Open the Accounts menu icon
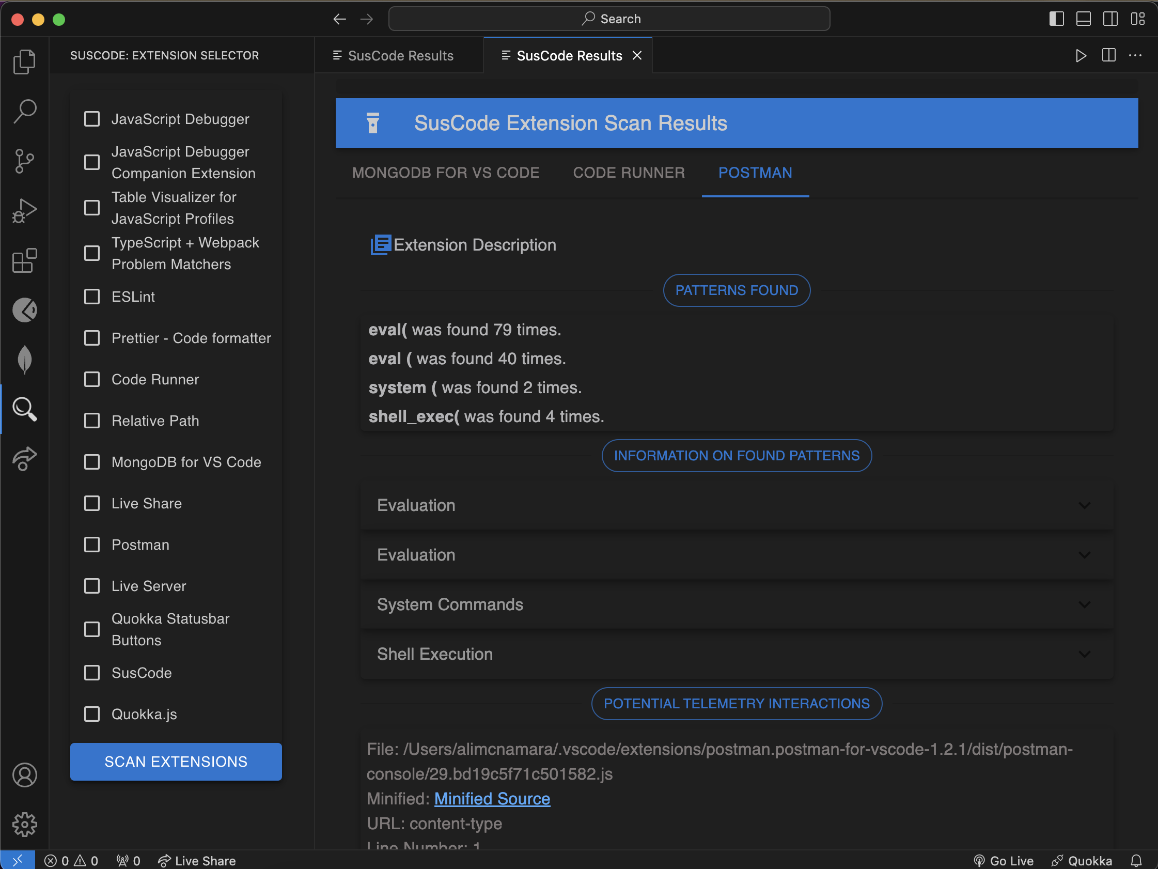This screenshot has width=1158, height=869. 25,775
